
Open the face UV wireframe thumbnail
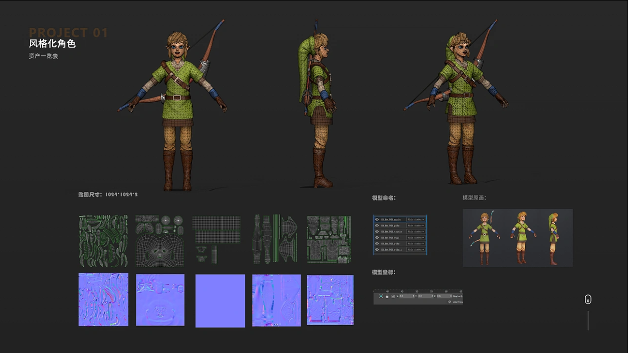160,240
